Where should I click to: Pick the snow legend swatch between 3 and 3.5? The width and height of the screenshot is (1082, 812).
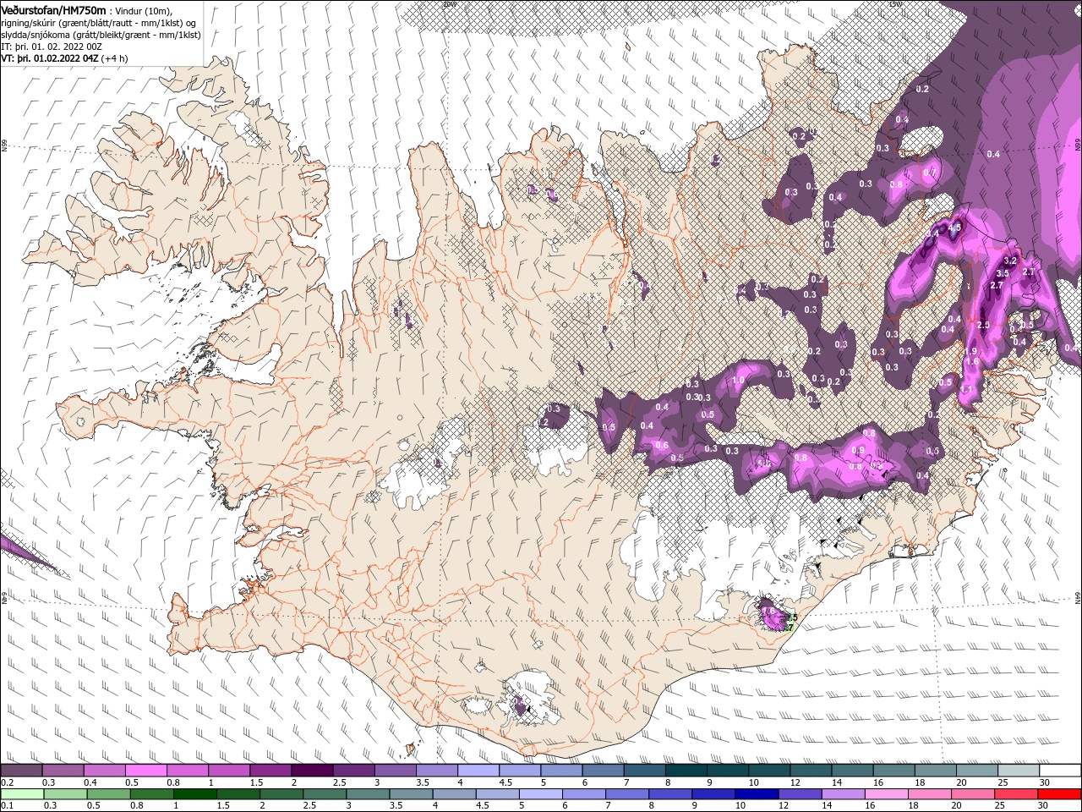(x=396, y=771)
